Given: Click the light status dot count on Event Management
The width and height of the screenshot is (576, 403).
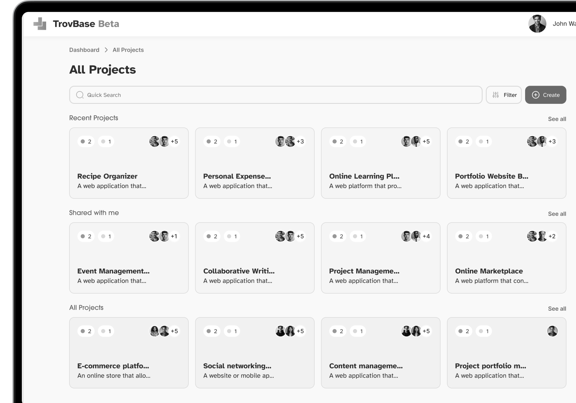Looking at the screenshot, I should tap(106, 236).
